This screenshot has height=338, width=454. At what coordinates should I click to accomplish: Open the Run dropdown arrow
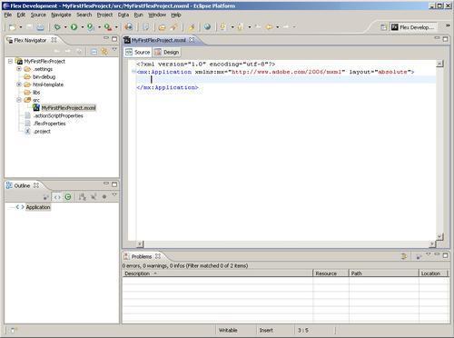pos(82,27)
